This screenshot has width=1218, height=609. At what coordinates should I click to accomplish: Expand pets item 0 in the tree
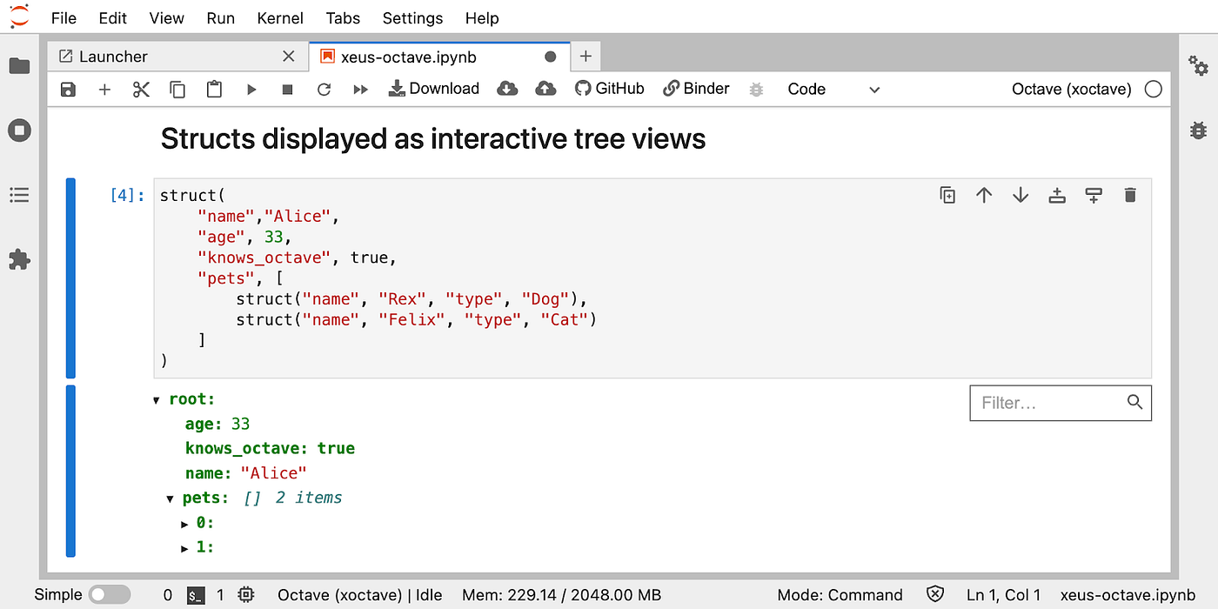(x=184, y=524)
